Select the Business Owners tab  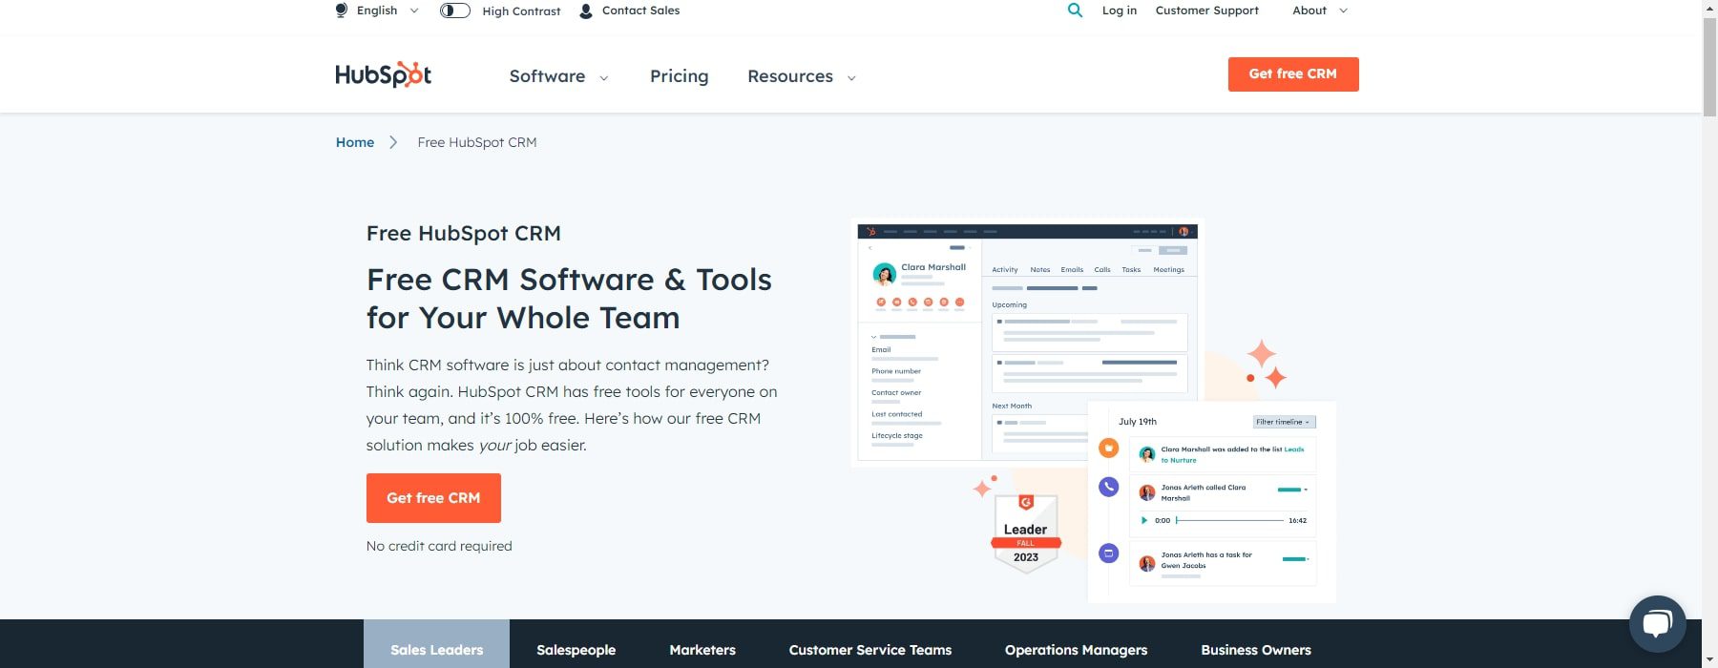1256,649
